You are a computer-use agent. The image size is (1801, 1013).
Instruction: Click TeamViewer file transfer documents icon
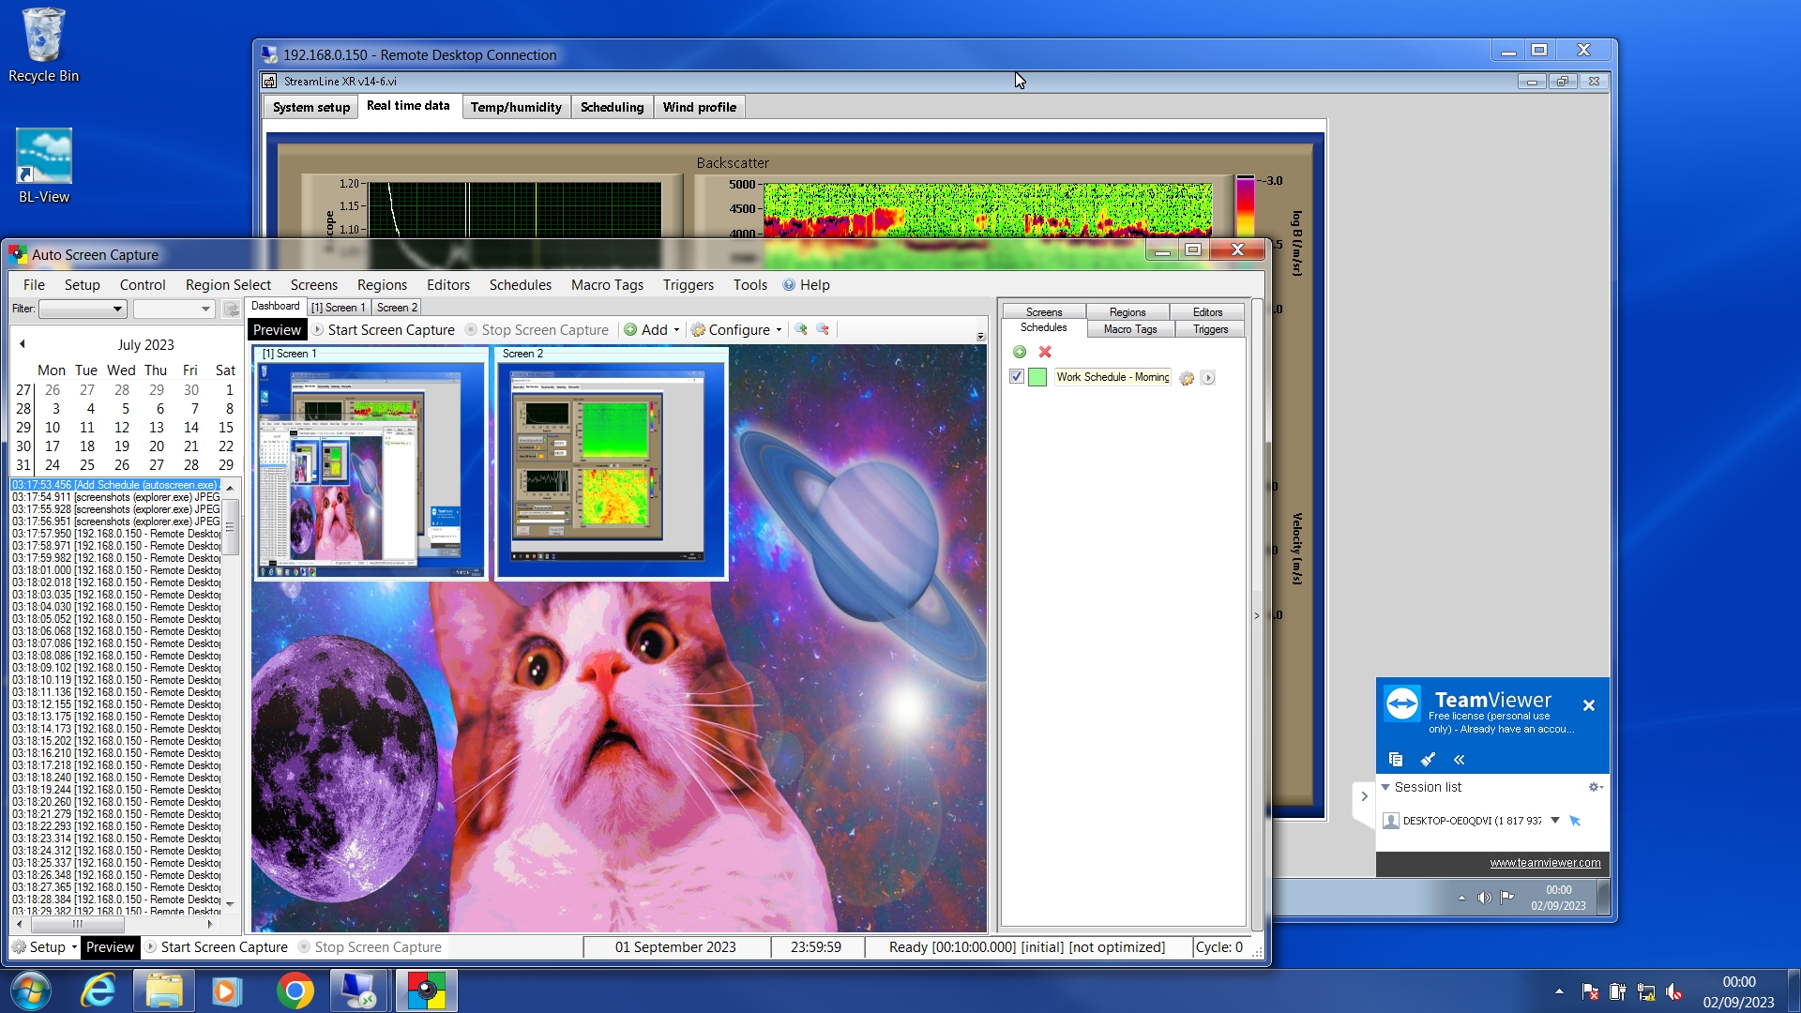[1396, 760]
